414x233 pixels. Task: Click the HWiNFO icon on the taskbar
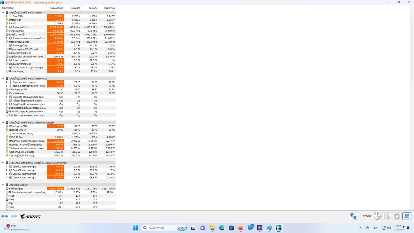pos(279,228)
